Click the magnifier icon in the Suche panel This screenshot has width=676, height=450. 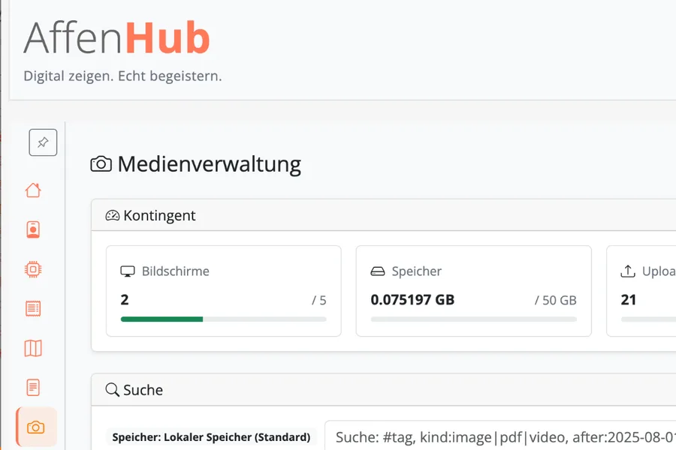112,390
